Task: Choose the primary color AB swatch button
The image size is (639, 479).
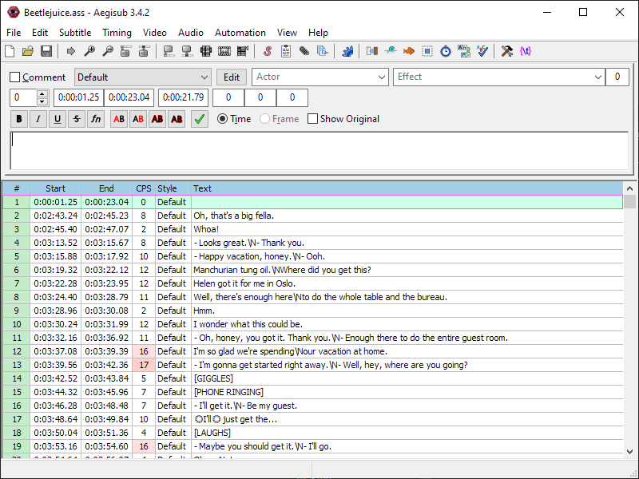Action: [x=119, y=119]
